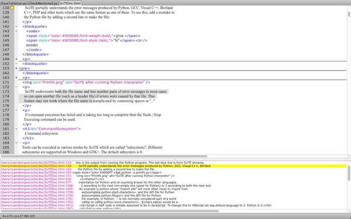Image resolution: width=351 pixels, height=219 pixels.
Task: Expand the folded p block at line 163
Action: (16, 78)
